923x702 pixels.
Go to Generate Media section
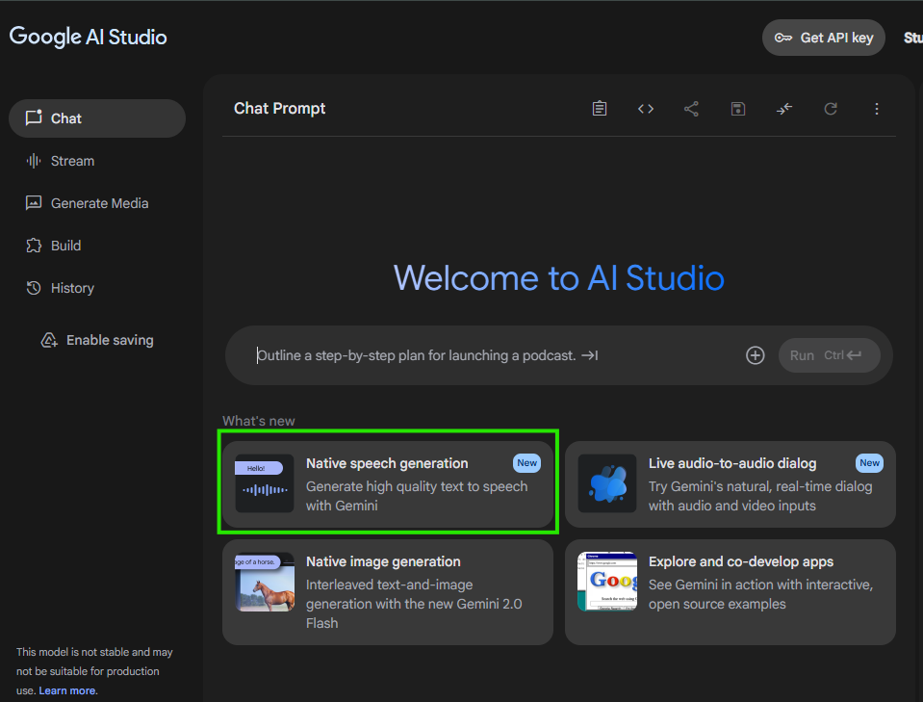click(x=97, y=203)
